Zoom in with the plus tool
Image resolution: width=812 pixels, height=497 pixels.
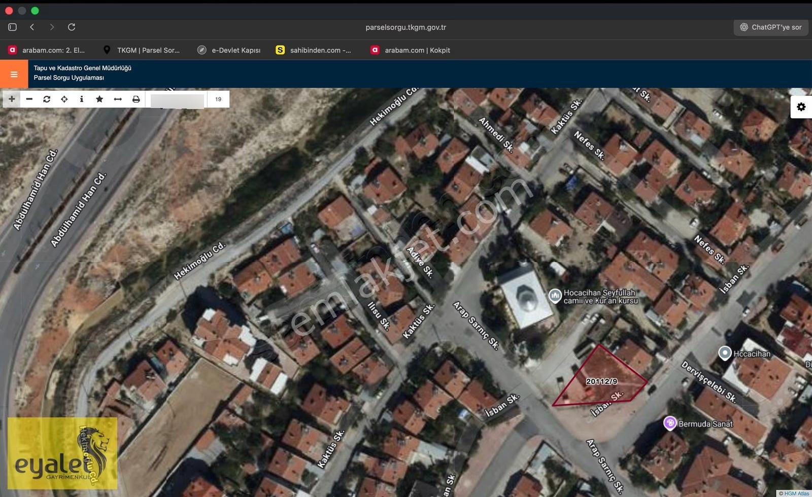tap(12, 99)
